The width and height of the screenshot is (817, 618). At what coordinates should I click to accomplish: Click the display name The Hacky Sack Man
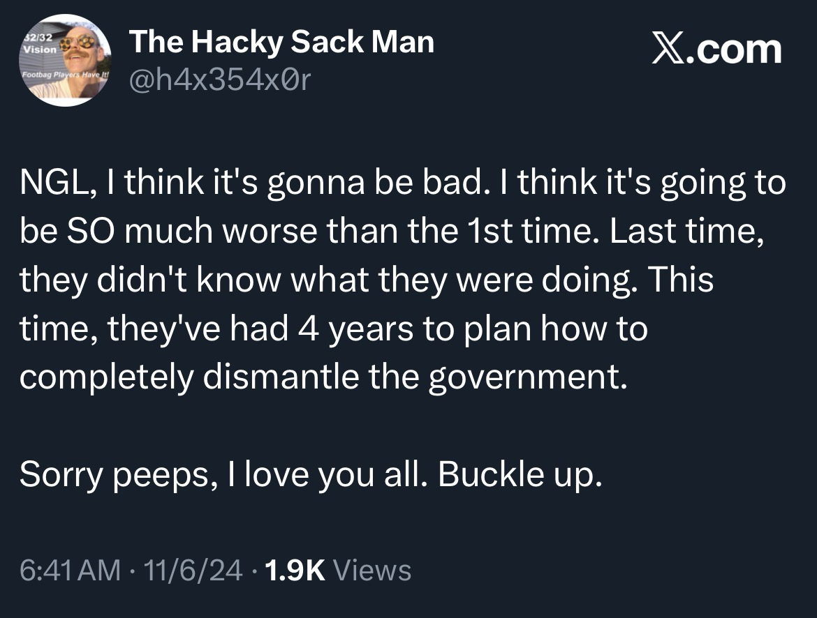click(x=281, y=43)
